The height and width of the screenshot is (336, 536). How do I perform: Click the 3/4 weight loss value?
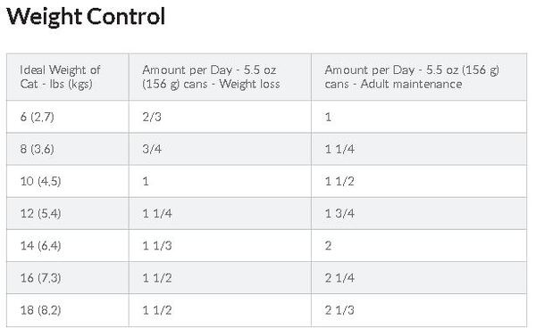click(x=152, y=149)
